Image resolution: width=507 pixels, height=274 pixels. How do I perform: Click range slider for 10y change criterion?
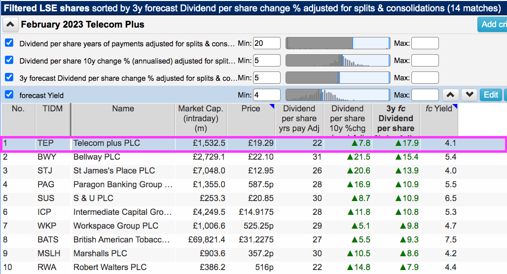pyautogui.click(x=338, y=61)
